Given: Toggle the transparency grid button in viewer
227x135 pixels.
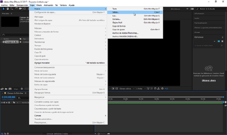Looking at the screenshot, I should coord(117,88).
